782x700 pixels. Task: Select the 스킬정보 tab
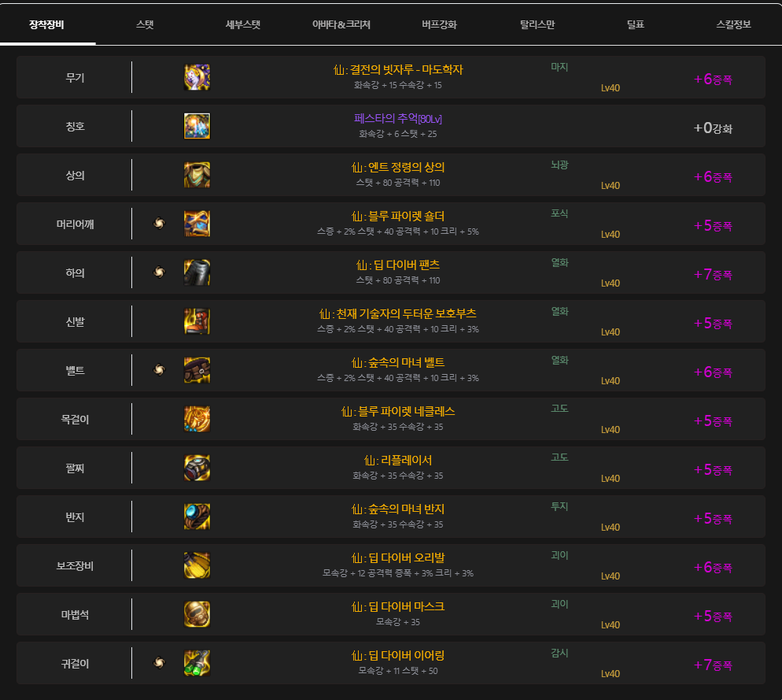pos(733,24)
